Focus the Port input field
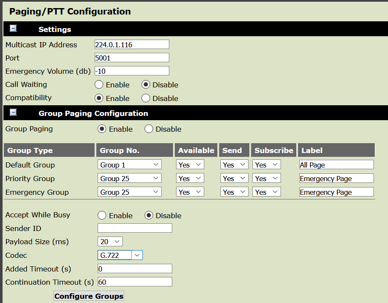Viewport: 388px width, 303px height. (x=132, y=58)
